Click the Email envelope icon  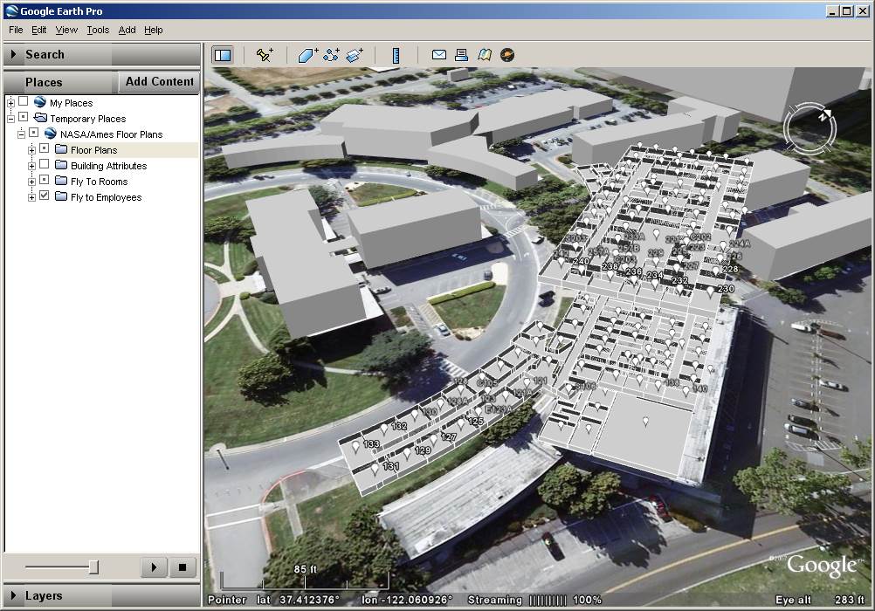click(439, 55)
